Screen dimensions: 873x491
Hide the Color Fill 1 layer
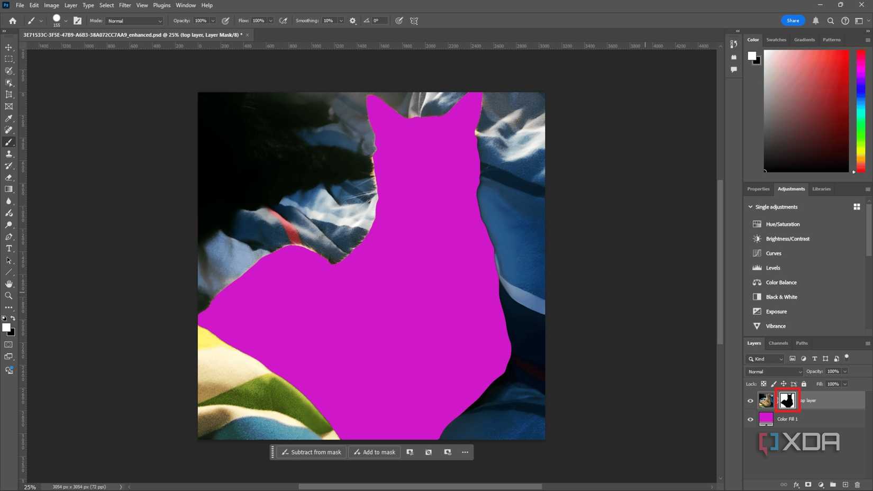[x=750, y=419]
